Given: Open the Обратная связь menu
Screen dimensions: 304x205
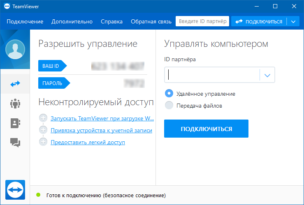Looking at the screenshot, I should tap(151, 21).
